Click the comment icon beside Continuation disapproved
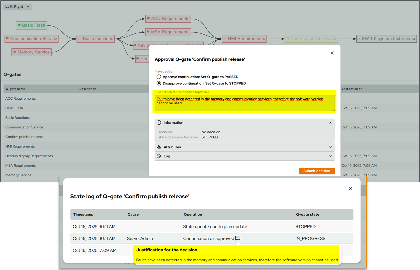 [x=238, y=238]
